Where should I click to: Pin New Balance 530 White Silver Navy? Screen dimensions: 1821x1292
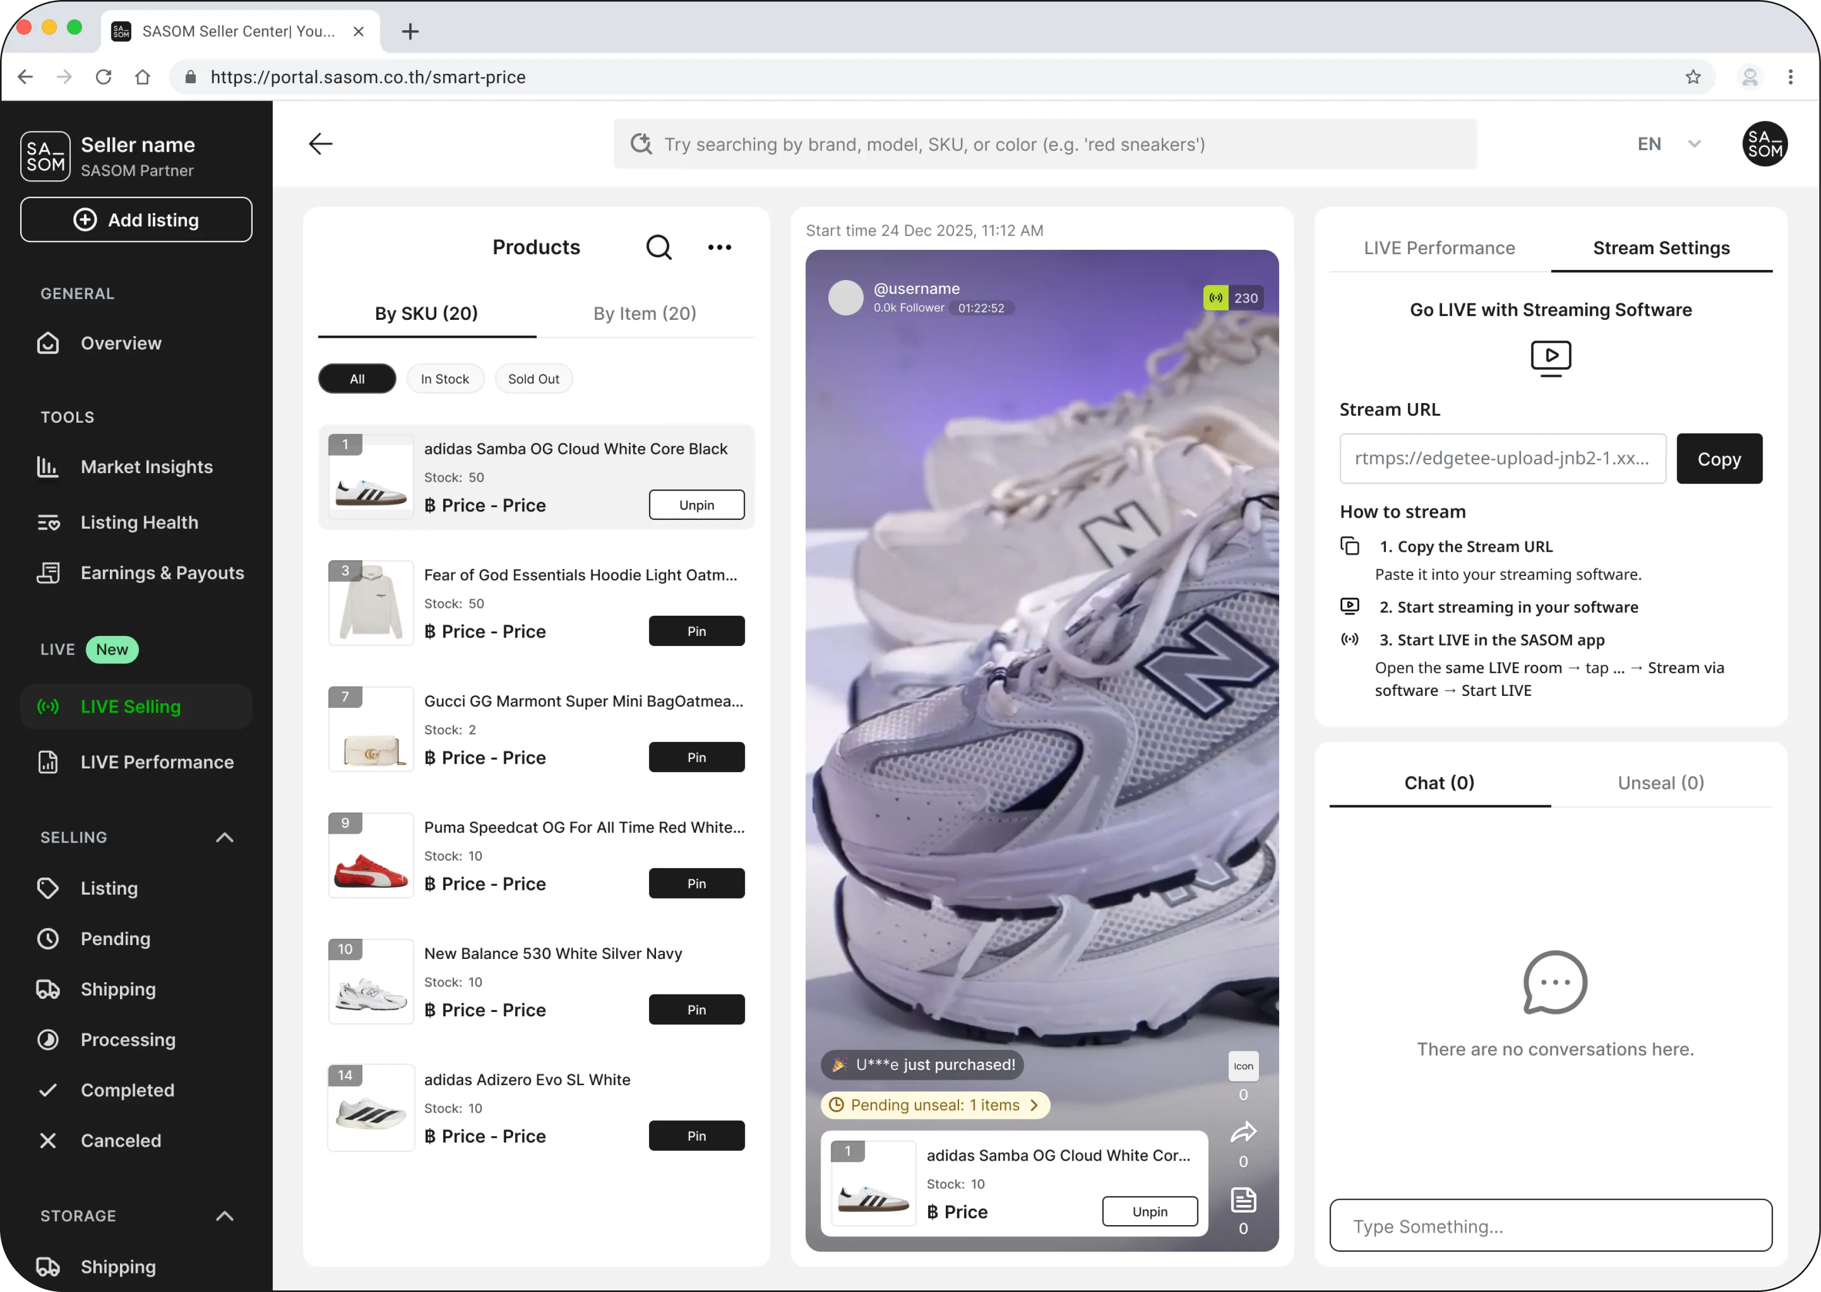tap(696, 1010)
